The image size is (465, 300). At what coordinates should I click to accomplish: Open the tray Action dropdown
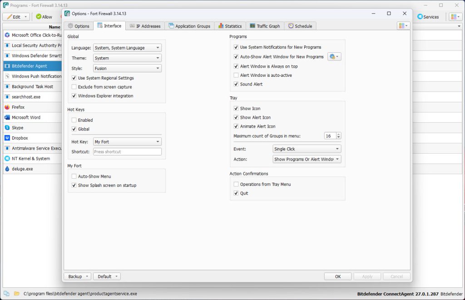tap(307, 159)
